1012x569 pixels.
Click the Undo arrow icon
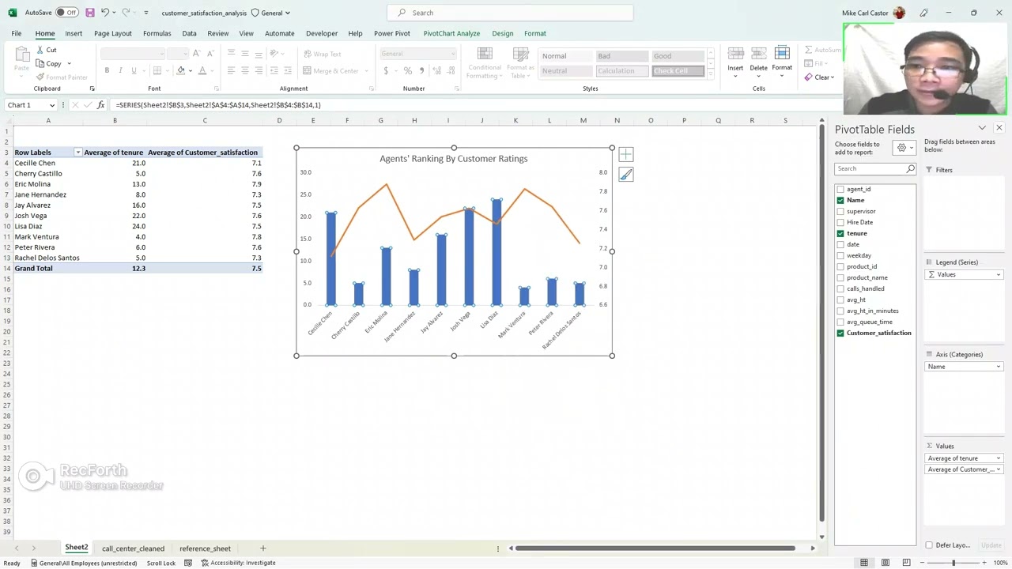[104, 13]
